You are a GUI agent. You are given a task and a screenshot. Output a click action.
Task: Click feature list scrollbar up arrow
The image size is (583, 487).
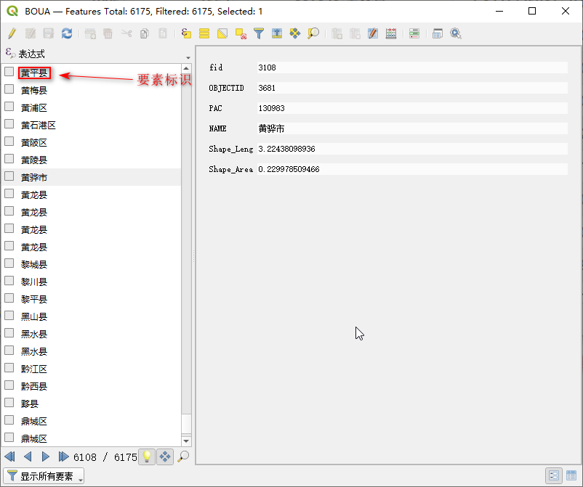tap(186, 68)
